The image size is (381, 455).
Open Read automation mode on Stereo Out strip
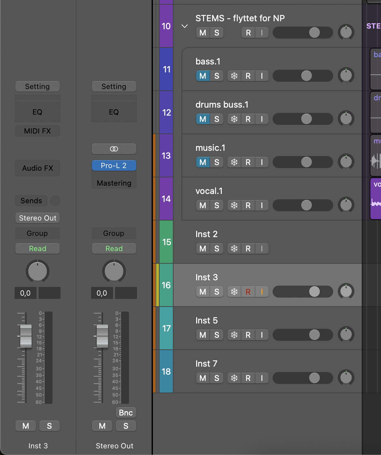click(x=114, y=248)
